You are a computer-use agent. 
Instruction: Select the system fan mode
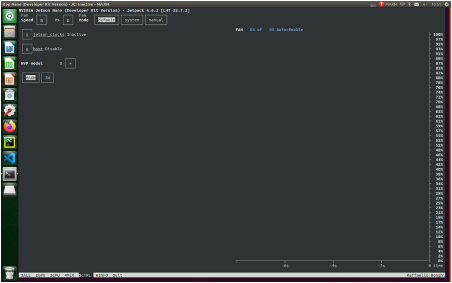pos(132,20)
